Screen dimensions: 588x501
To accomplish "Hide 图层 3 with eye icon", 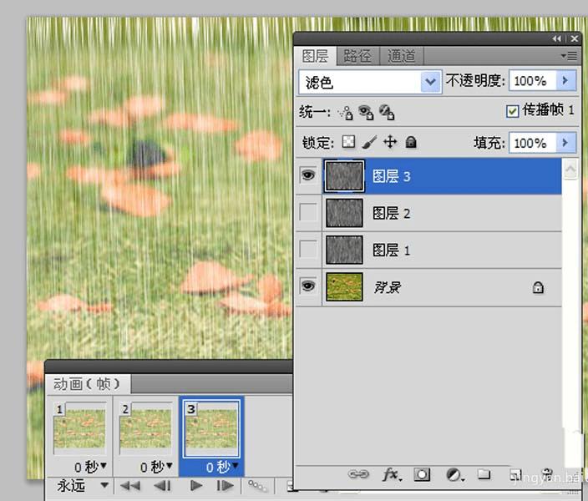I will (308, 175).
